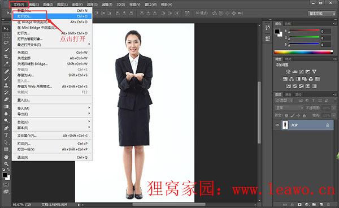Select the Horizontal Type tool
Image resolution: width=339 pixels, height=208 pixels.
tap(6, 135)
